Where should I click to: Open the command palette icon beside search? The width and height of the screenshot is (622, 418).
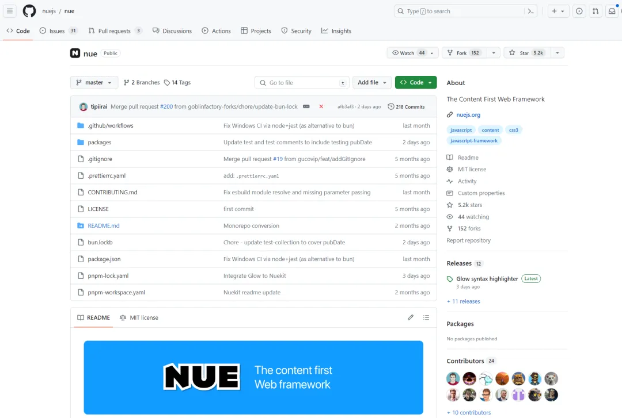[x=531, y=11]
